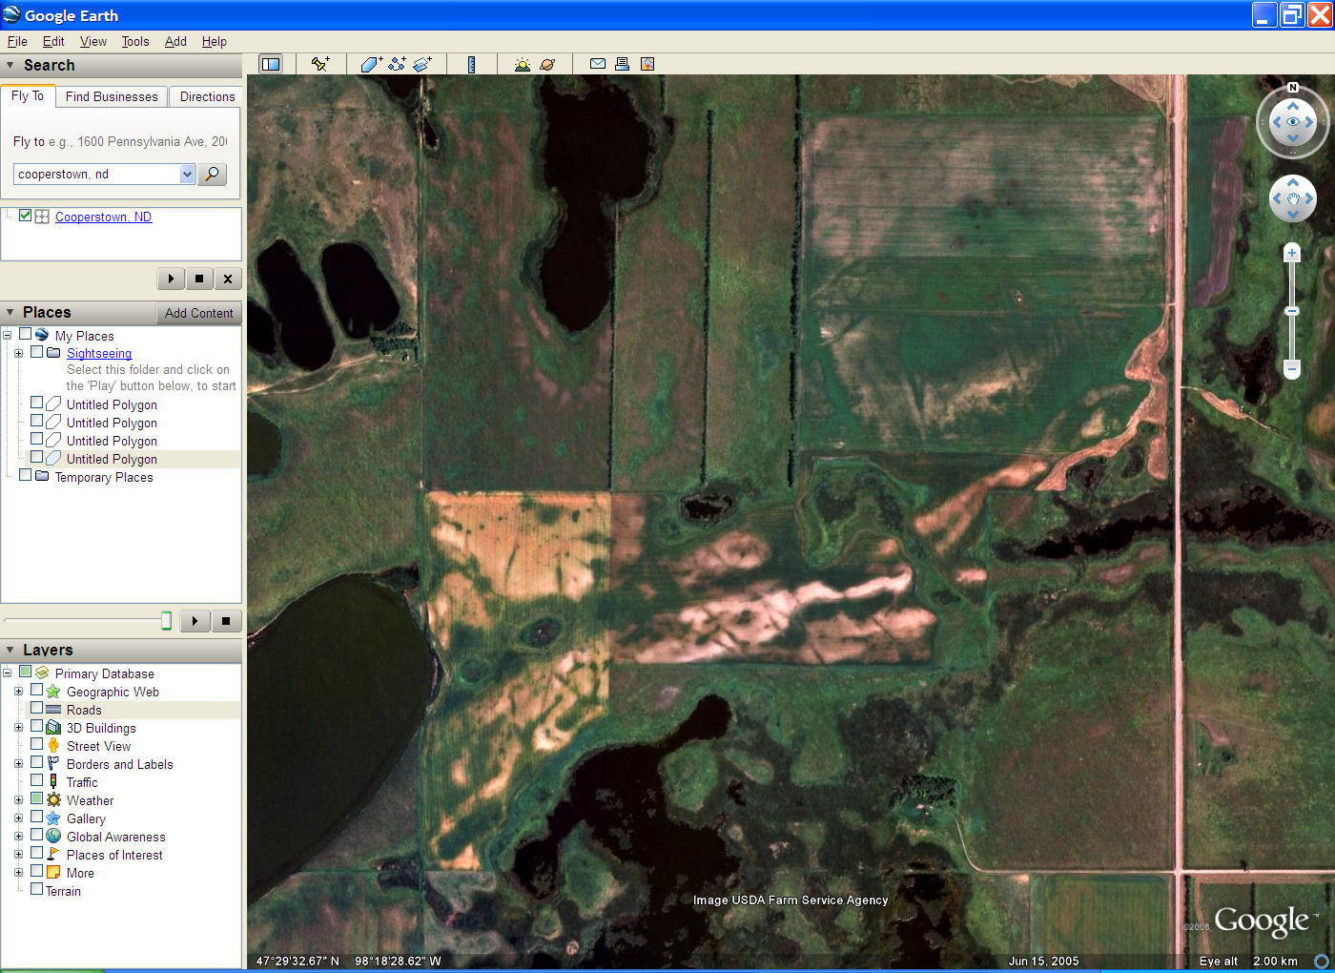Expand the Geographic Web layer node
Viewport: 1335px width, 973px height.
pos(18,692)
